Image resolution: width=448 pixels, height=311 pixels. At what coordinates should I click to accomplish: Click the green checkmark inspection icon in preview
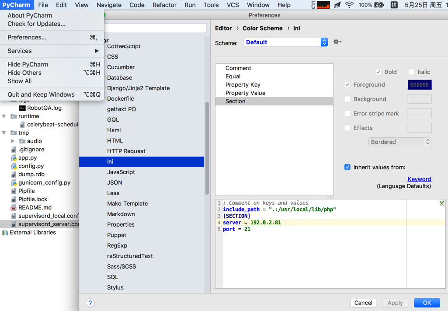[442, 203]
